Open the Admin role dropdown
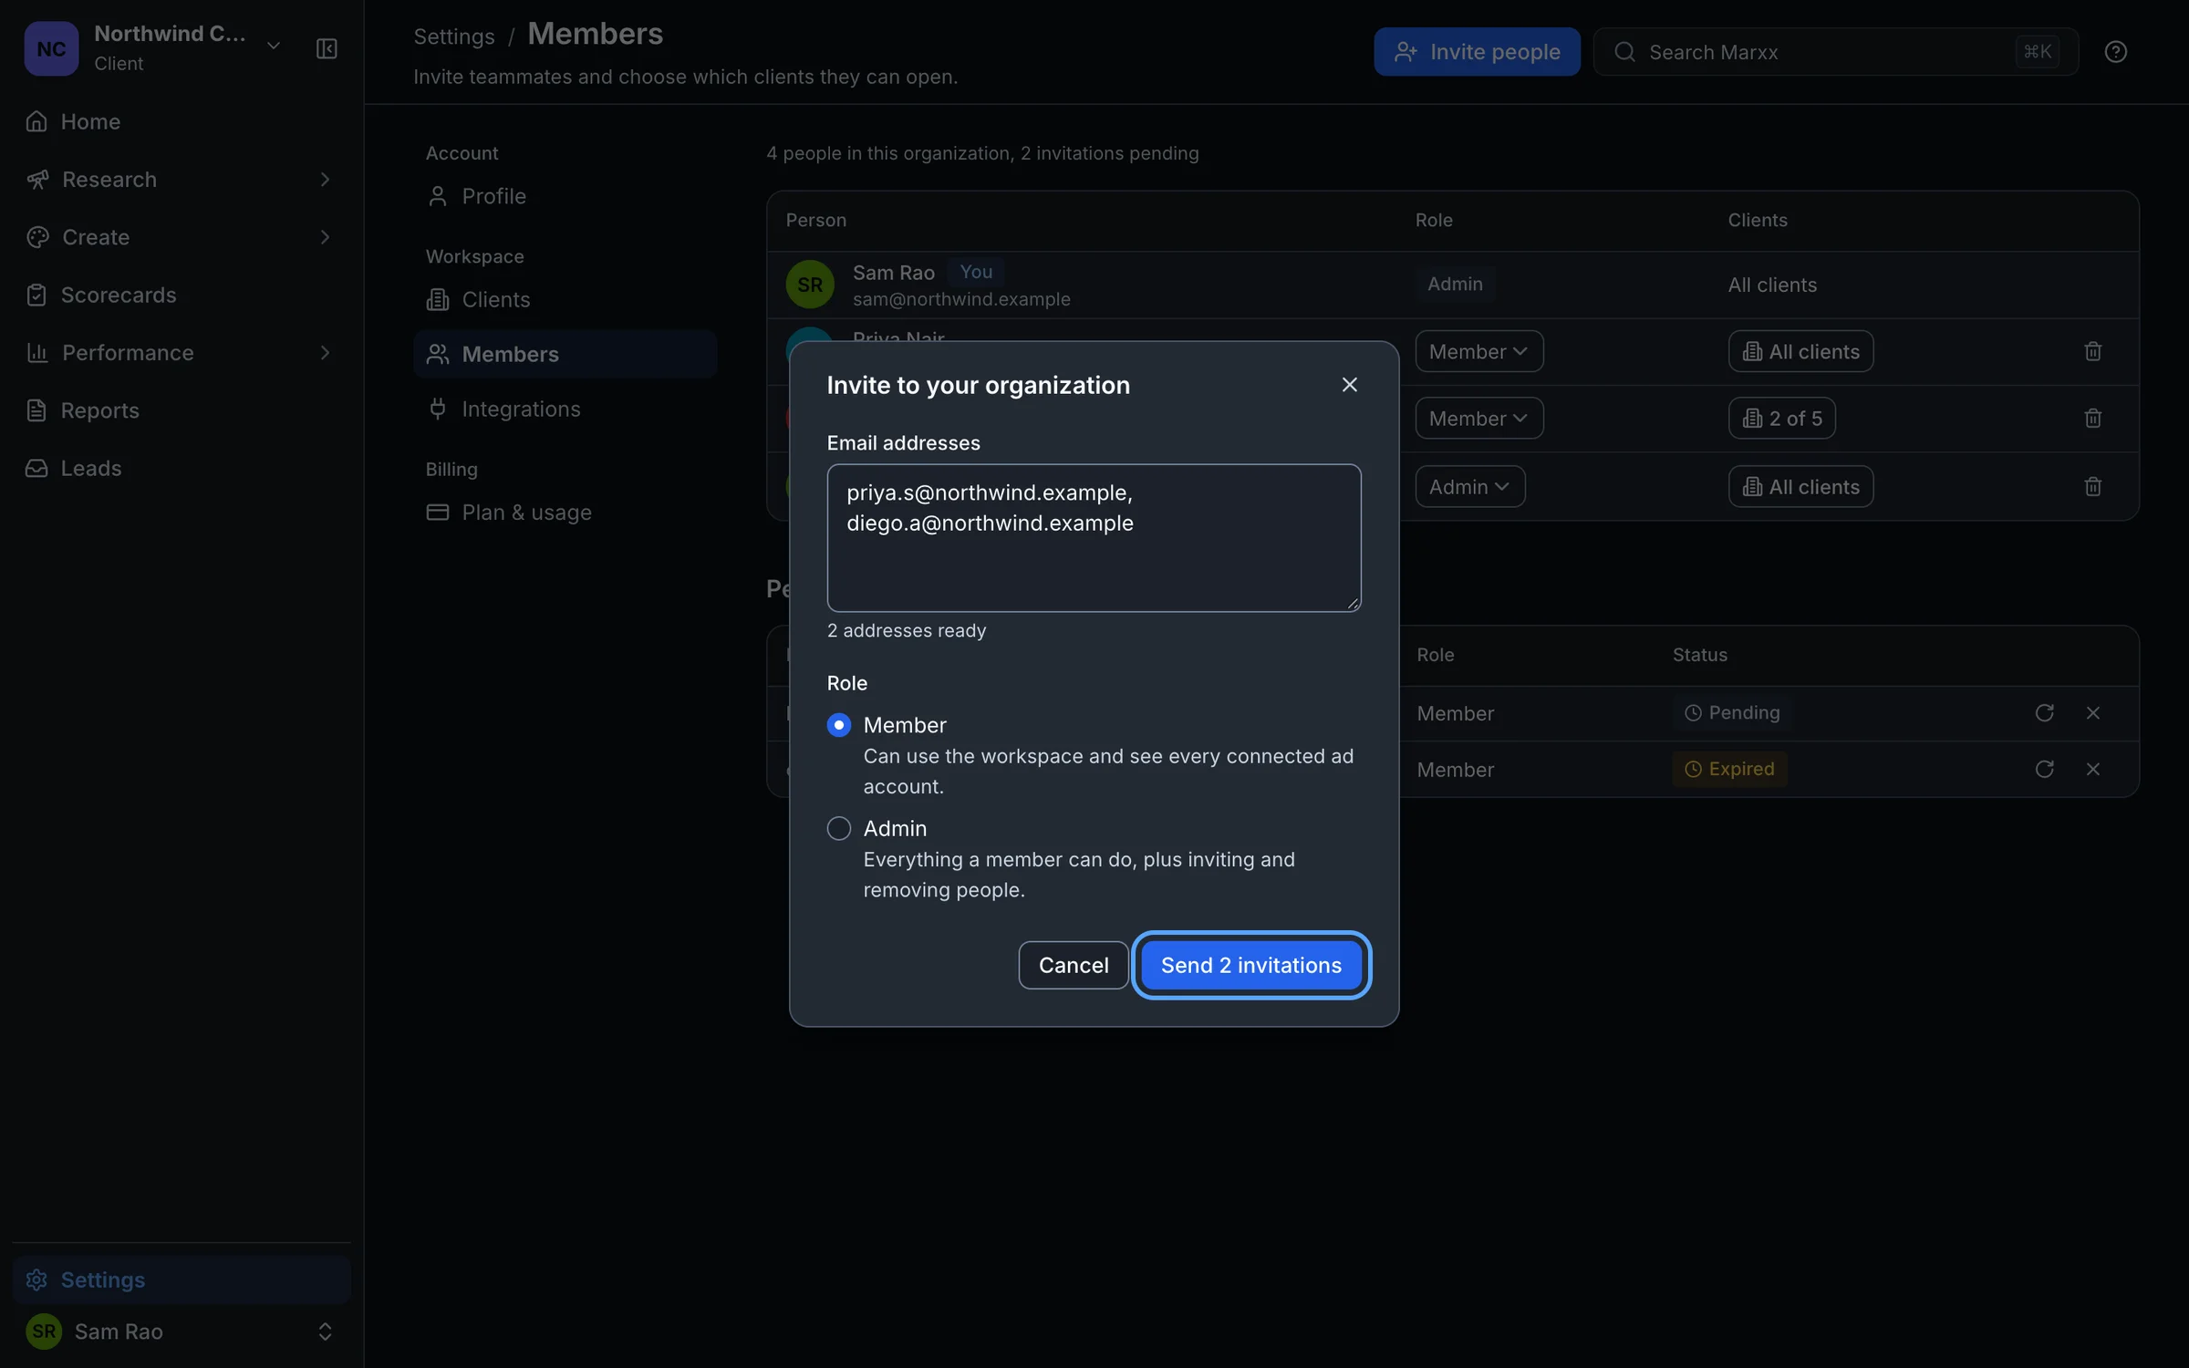The image size is (2189, 1368). (x=1469, y=487)
